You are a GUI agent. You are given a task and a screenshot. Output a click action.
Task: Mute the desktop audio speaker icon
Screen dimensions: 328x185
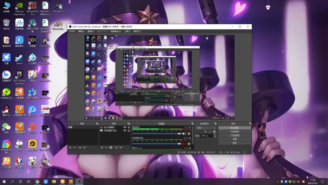pyautogui.click(x=184, y=134)
